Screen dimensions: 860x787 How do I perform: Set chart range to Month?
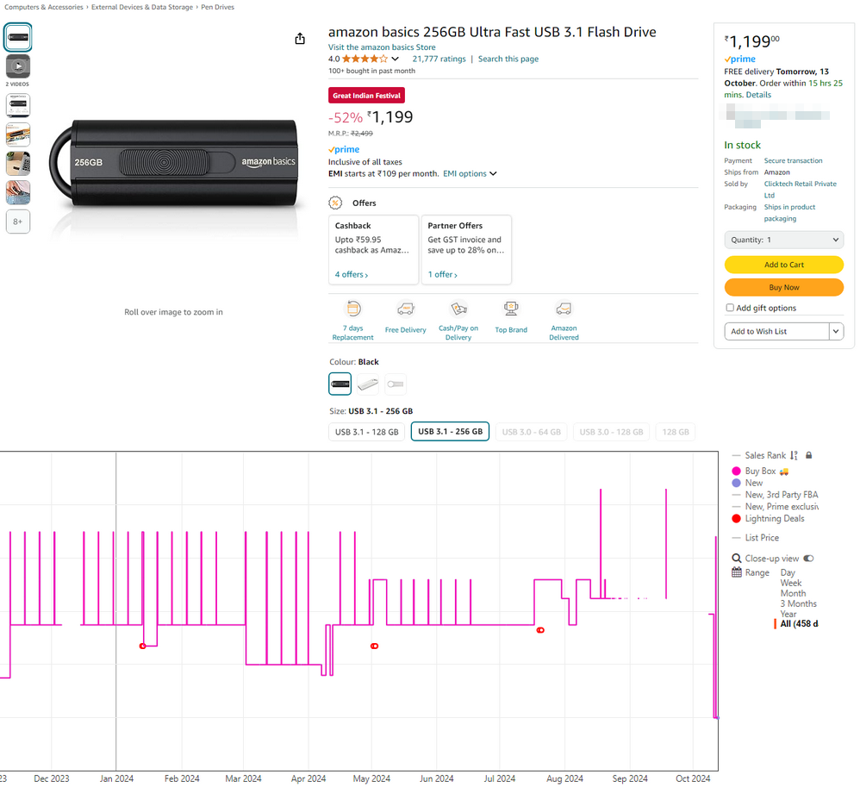click(x=793, y=593)
